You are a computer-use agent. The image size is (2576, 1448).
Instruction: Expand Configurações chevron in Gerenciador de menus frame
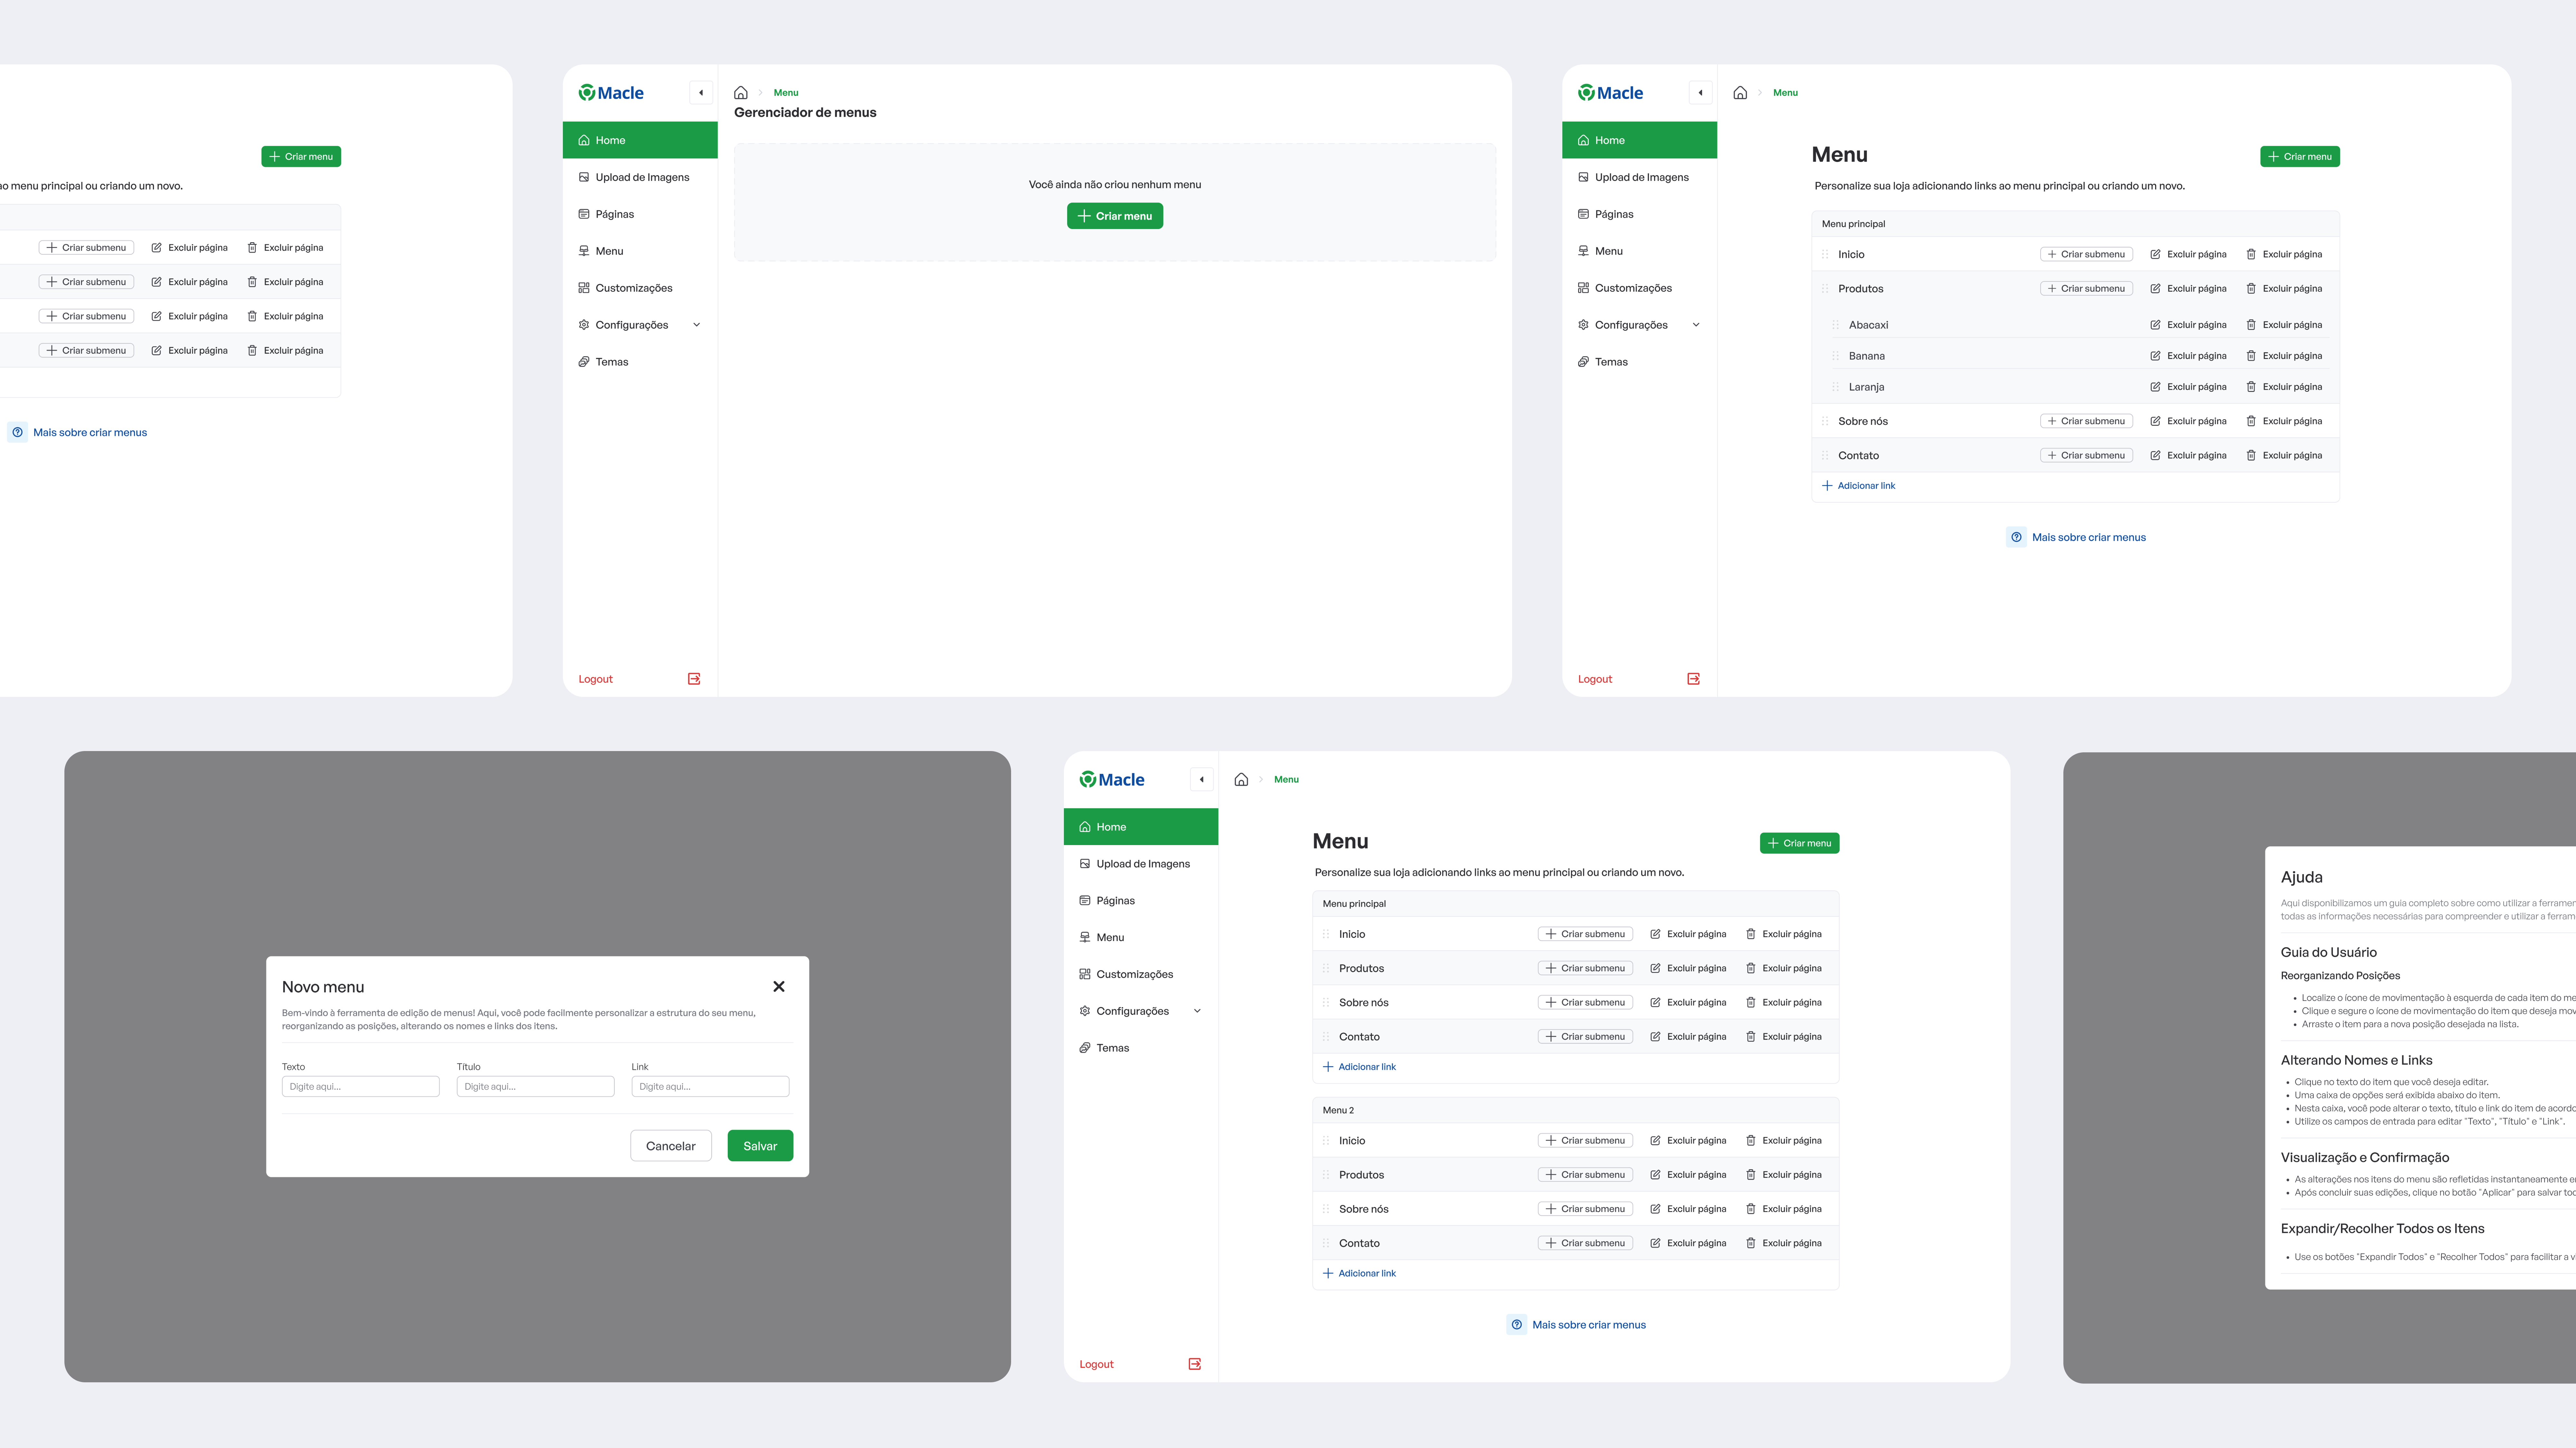point(697,325)
